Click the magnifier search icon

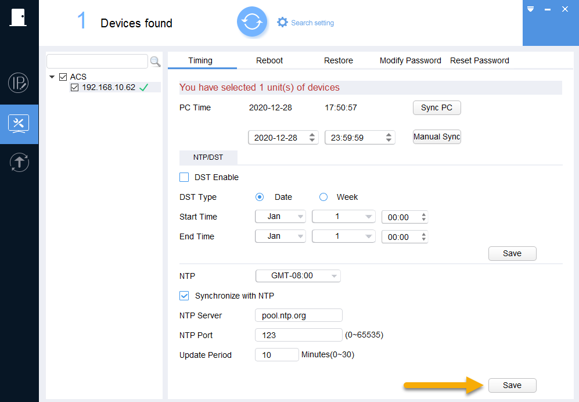(x=155, y=62)
